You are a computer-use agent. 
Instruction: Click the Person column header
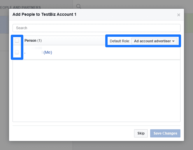[x=30, y=41]
